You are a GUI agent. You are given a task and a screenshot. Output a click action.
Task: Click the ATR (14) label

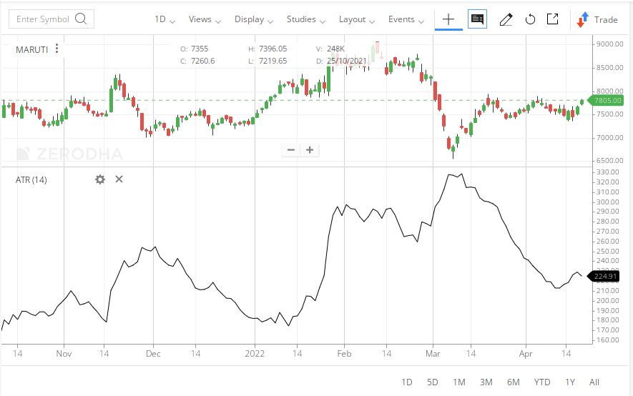click(31, 180)
